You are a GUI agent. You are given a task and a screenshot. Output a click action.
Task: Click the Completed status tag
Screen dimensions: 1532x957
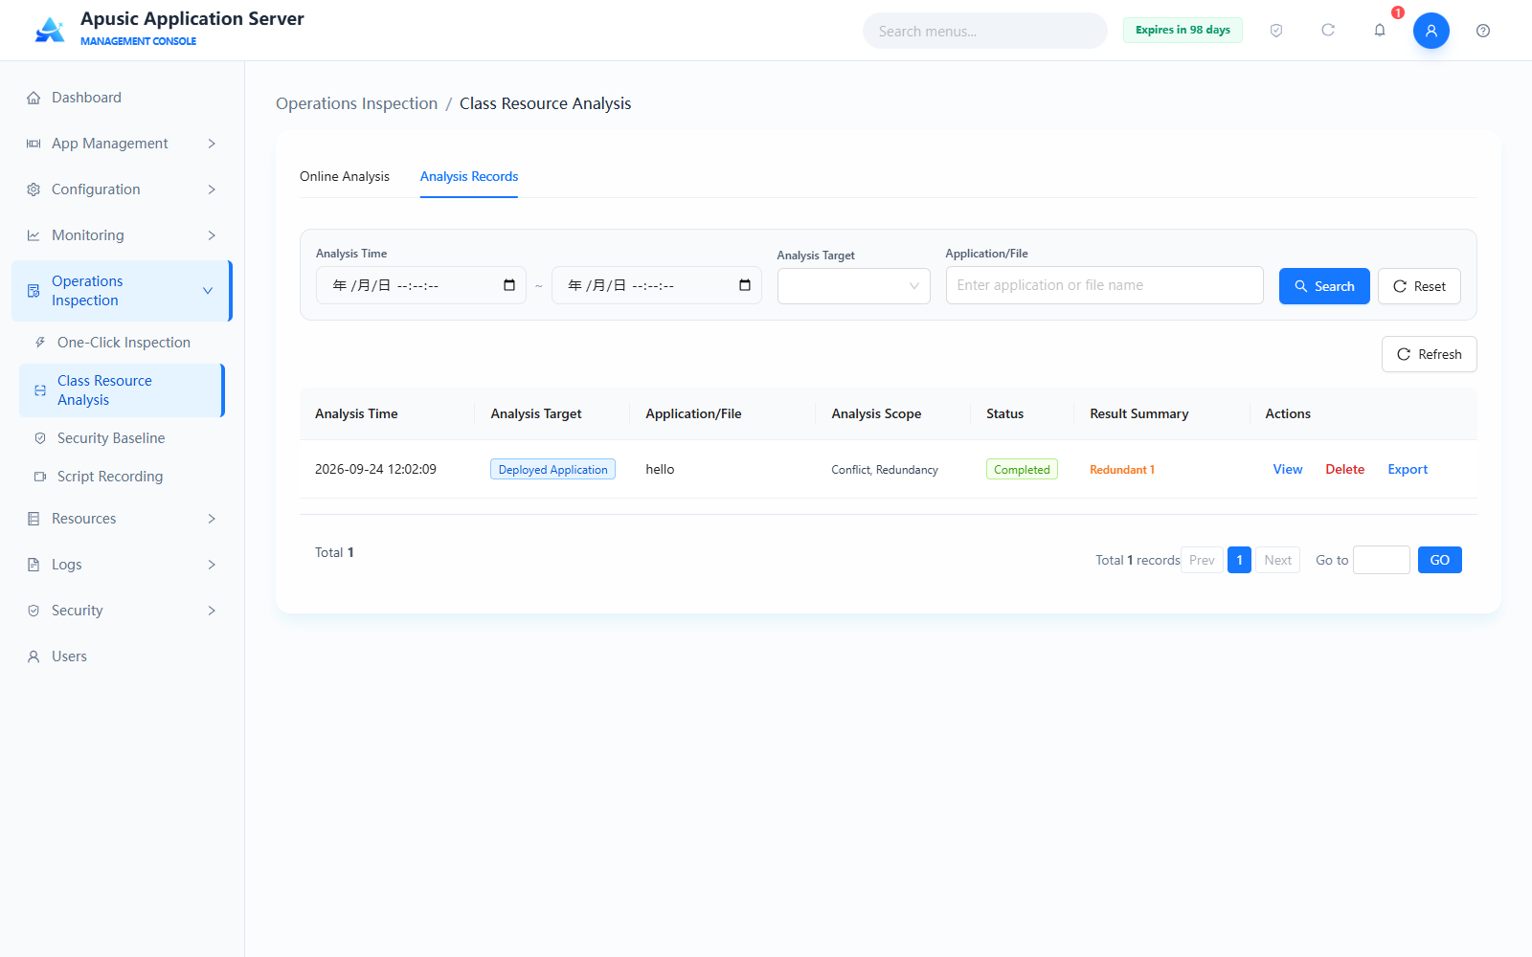(x=1022, y=469)
